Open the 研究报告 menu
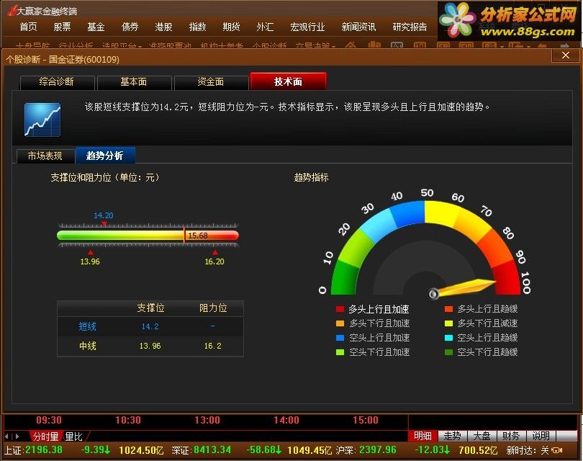The image size is (583, 461). pos(410,27)
